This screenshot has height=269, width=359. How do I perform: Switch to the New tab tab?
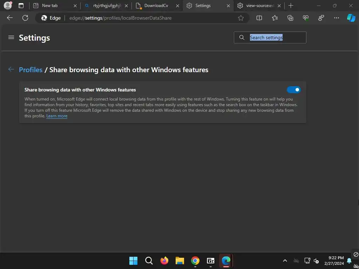click(54, 6)
